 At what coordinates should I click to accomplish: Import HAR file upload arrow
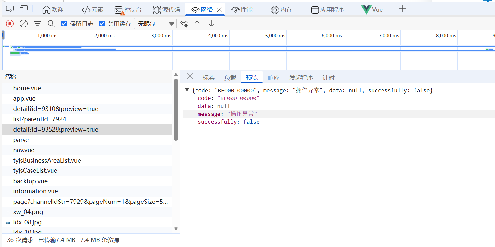pyautogui.click(x=197, y=24)
